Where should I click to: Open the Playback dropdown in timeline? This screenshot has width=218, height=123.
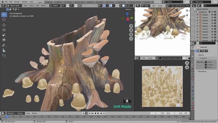coord(11,113)
